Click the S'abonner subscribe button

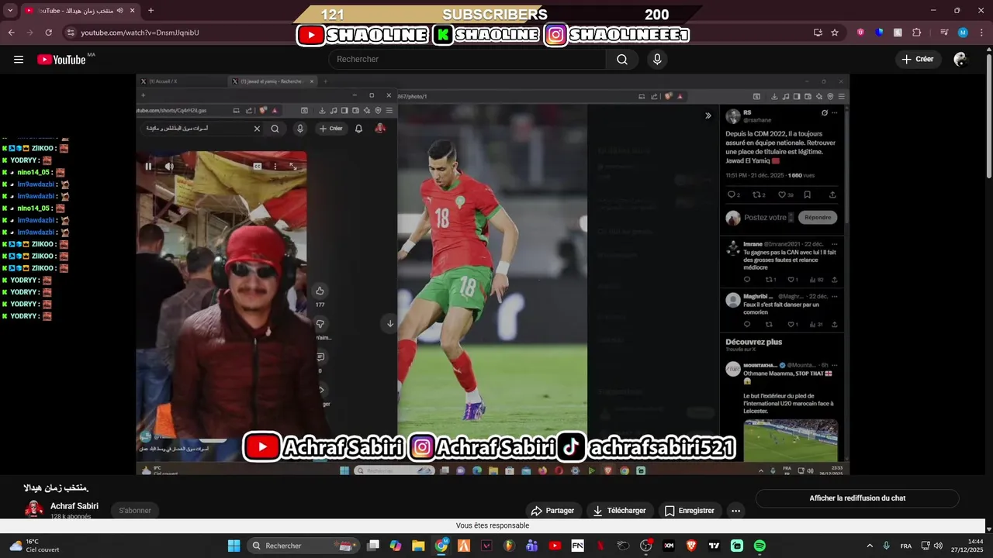click(x=135, y=511)
